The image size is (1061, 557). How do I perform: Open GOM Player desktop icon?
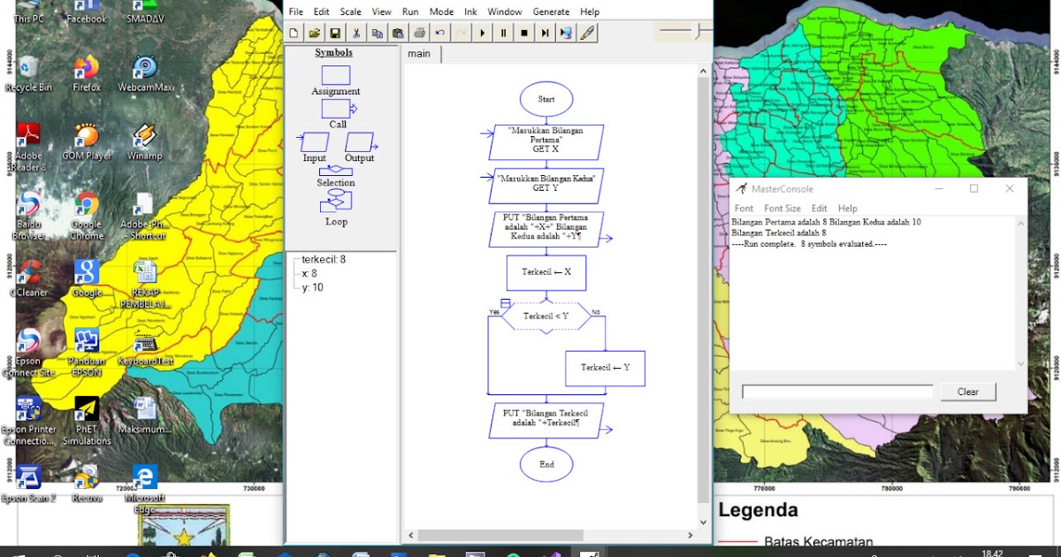[x=87, y=141]
